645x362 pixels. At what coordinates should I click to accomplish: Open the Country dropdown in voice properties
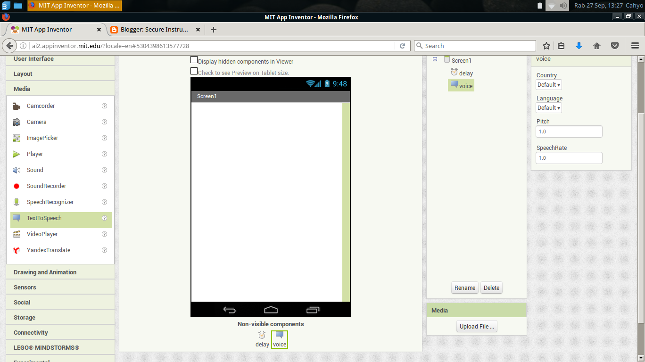pyautogui.click(x=548, y=84)
